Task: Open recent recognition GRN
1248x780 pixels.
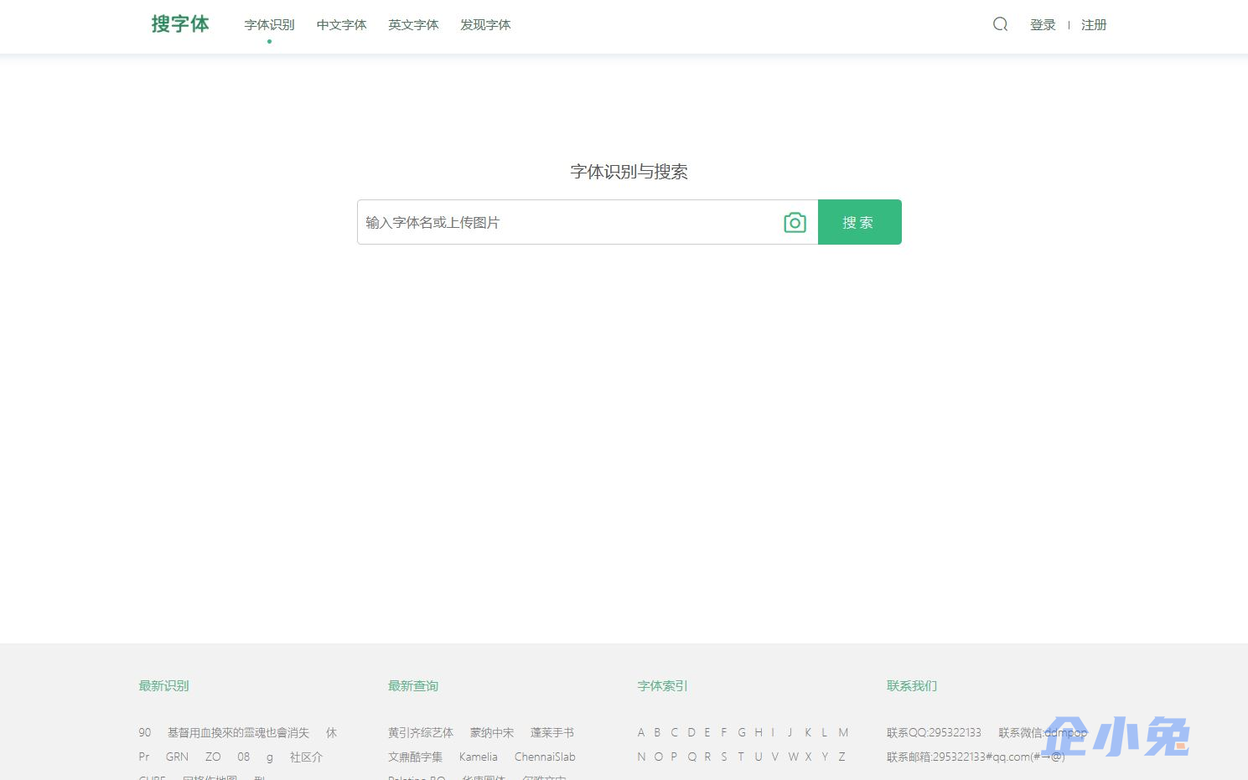Action: [177, 757]
